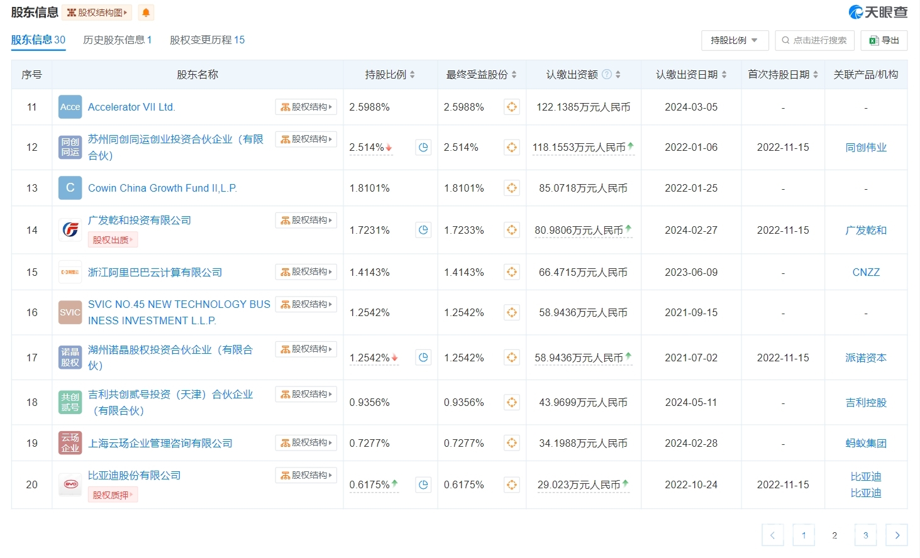Click the SVIC avatar icon
Image resolution: width=920 pixels, height=558 pixels.
click(x=70, y=312)
